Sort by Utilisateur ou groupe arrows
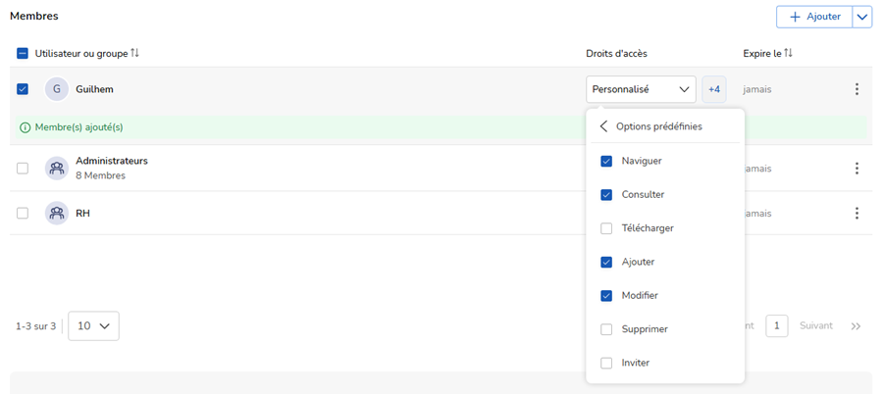This screenshot has height=394, width=883. click(x=134, y=53)
